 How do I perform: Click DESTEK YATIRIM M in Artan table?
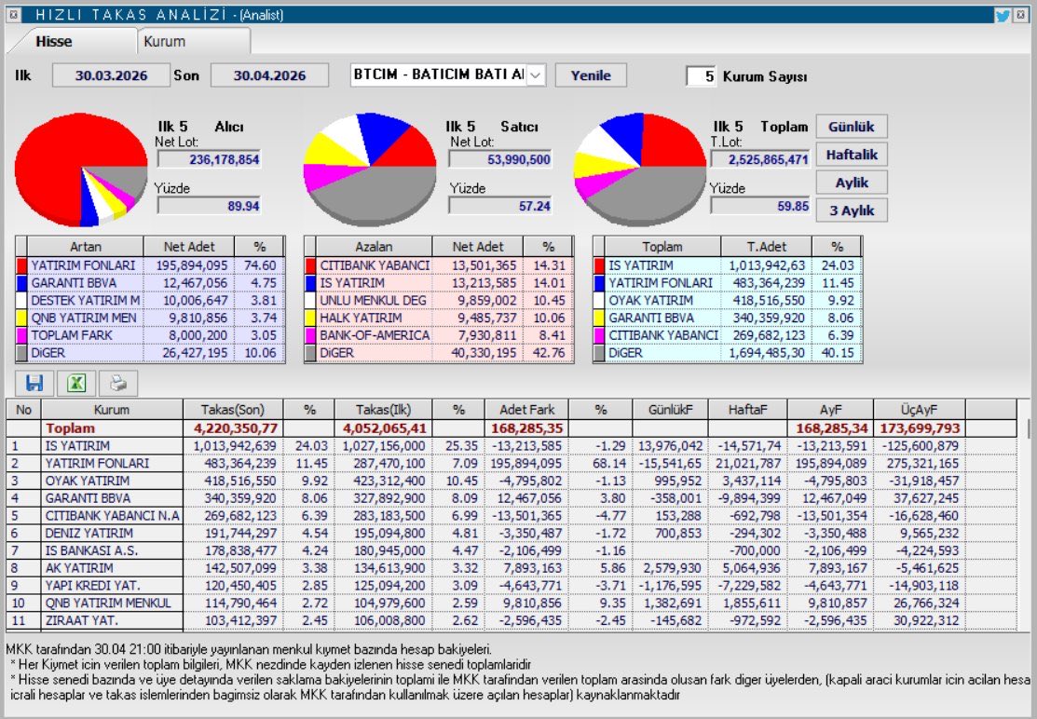[x=86, y=301]
